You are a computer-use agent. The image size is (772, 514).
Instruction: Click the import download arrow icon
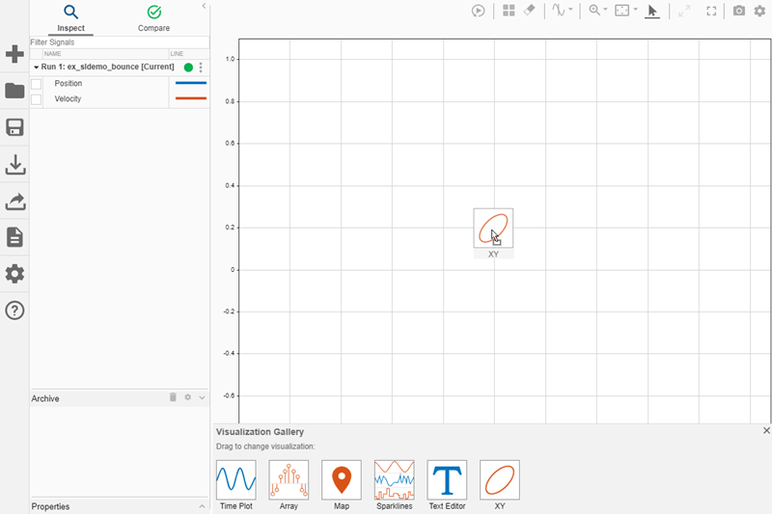point(15,165)
